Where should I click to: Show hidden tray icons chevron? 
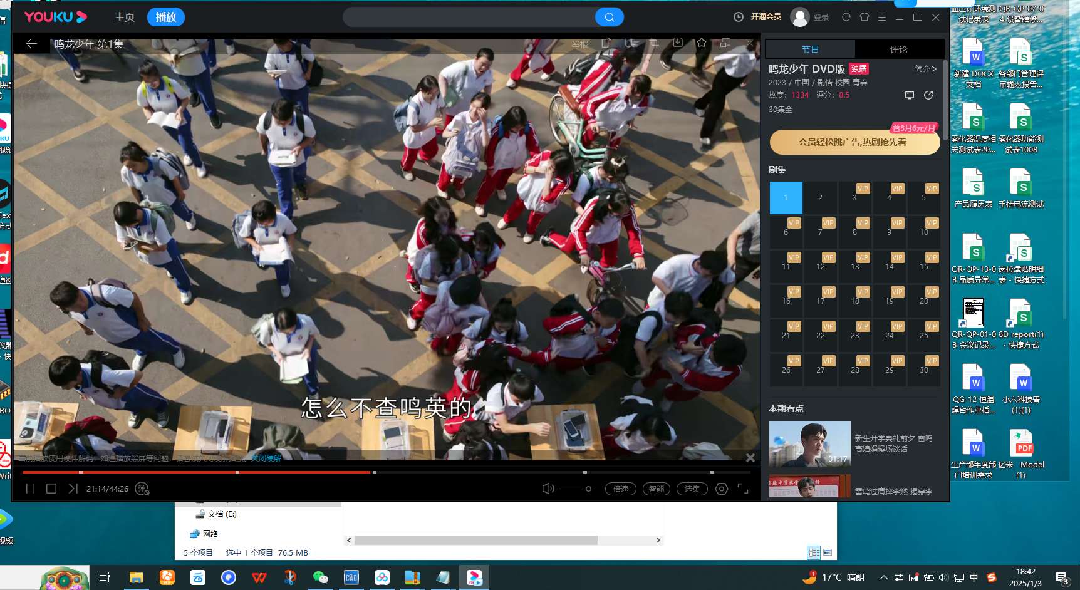[883, 577]
